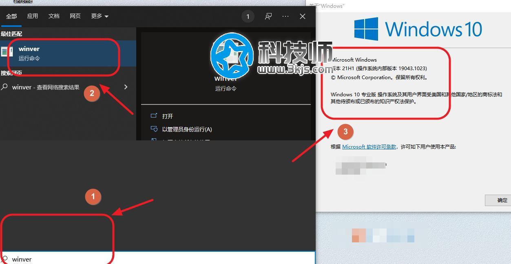Choose 打开 in the preview pane
Screen dimensions: 511x264
pyautogui.click(x=168, y=116)
